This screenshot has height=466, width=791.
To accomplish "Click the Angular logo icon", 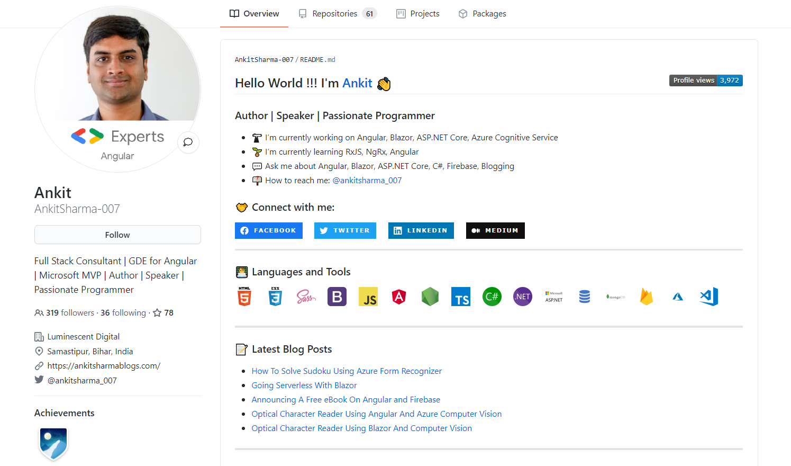I will pyautogui.click(x=399, y=297).
